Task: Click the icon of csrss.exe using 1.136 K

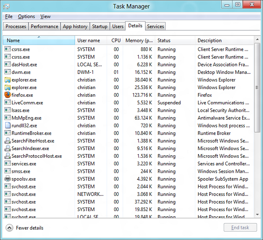Action: pyautogui.click(x=8, y=57)
